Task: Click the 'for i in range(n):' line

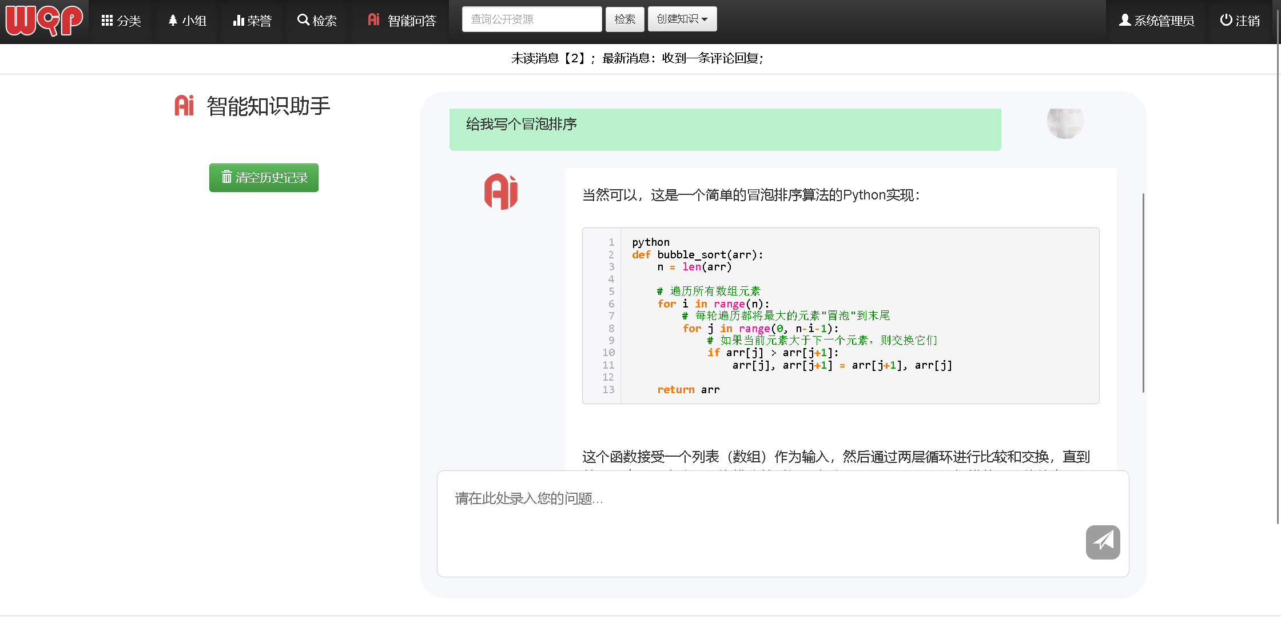Action: (713, 304)
